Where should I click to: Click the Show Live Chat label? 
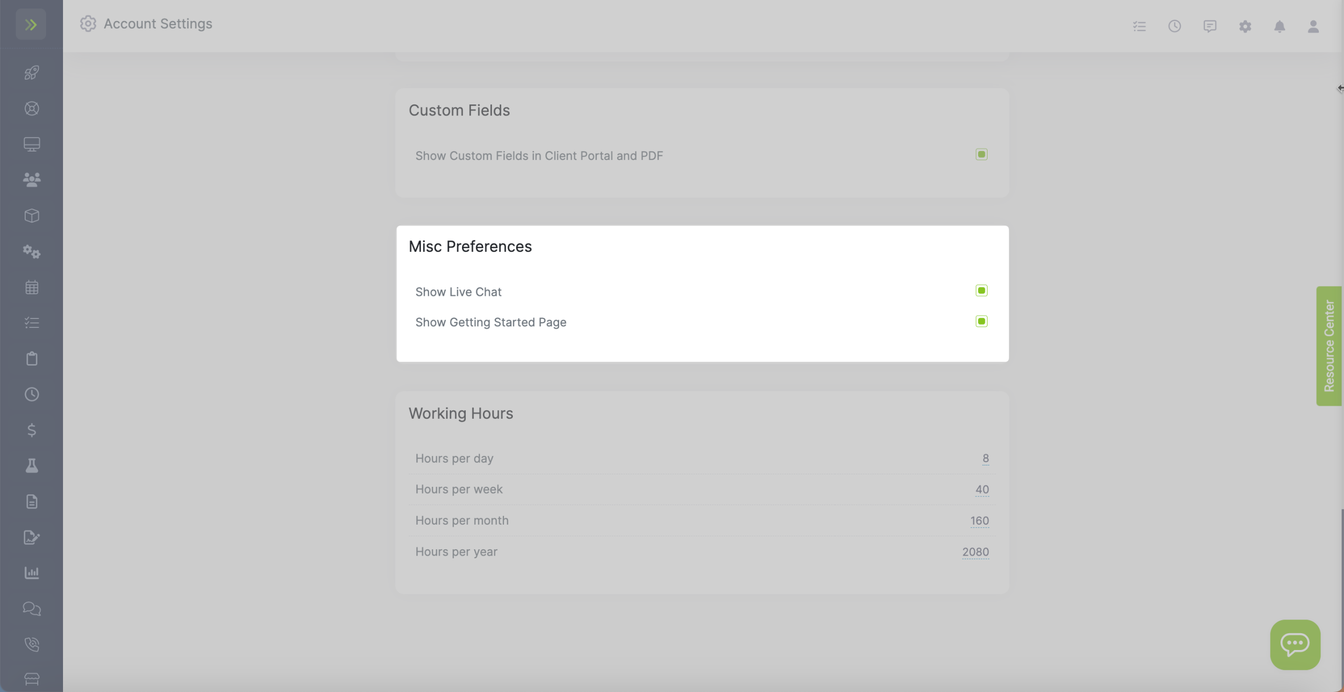[458, 292]
